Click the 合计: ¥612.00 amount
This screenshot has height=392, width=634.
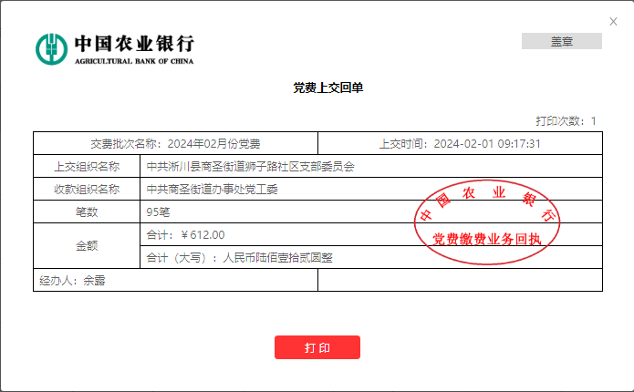[185, 235]
